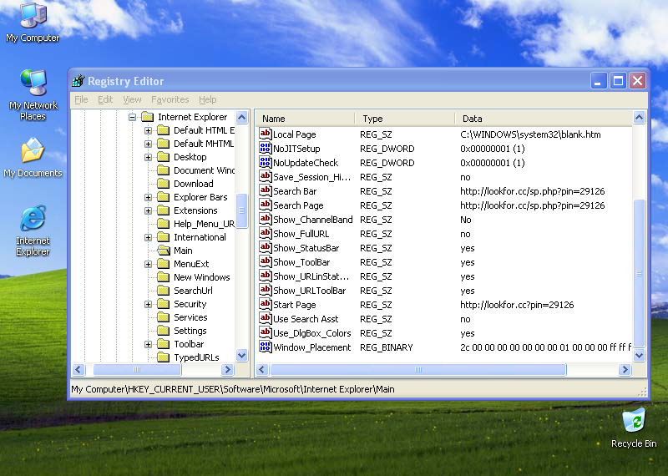
Task: Click the Use Search Asst value icon
Action: (x=265, y=319)
